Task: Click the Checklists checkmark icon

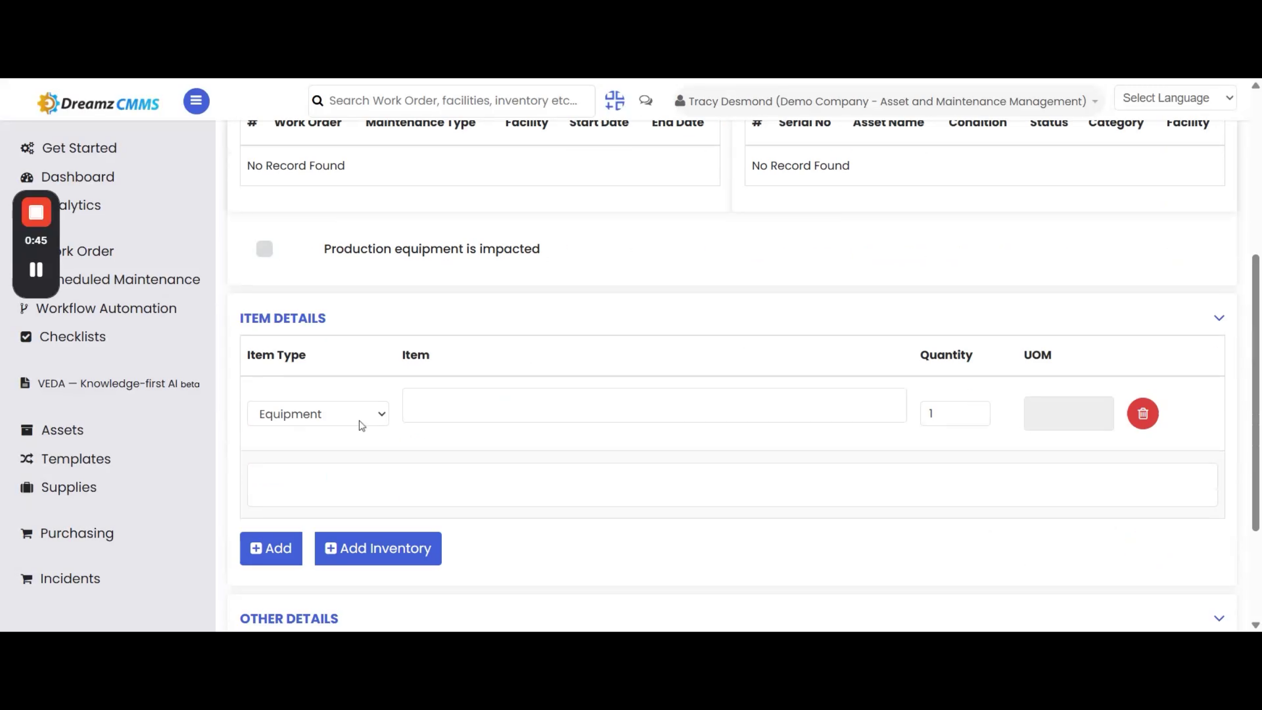Action: 26,337
